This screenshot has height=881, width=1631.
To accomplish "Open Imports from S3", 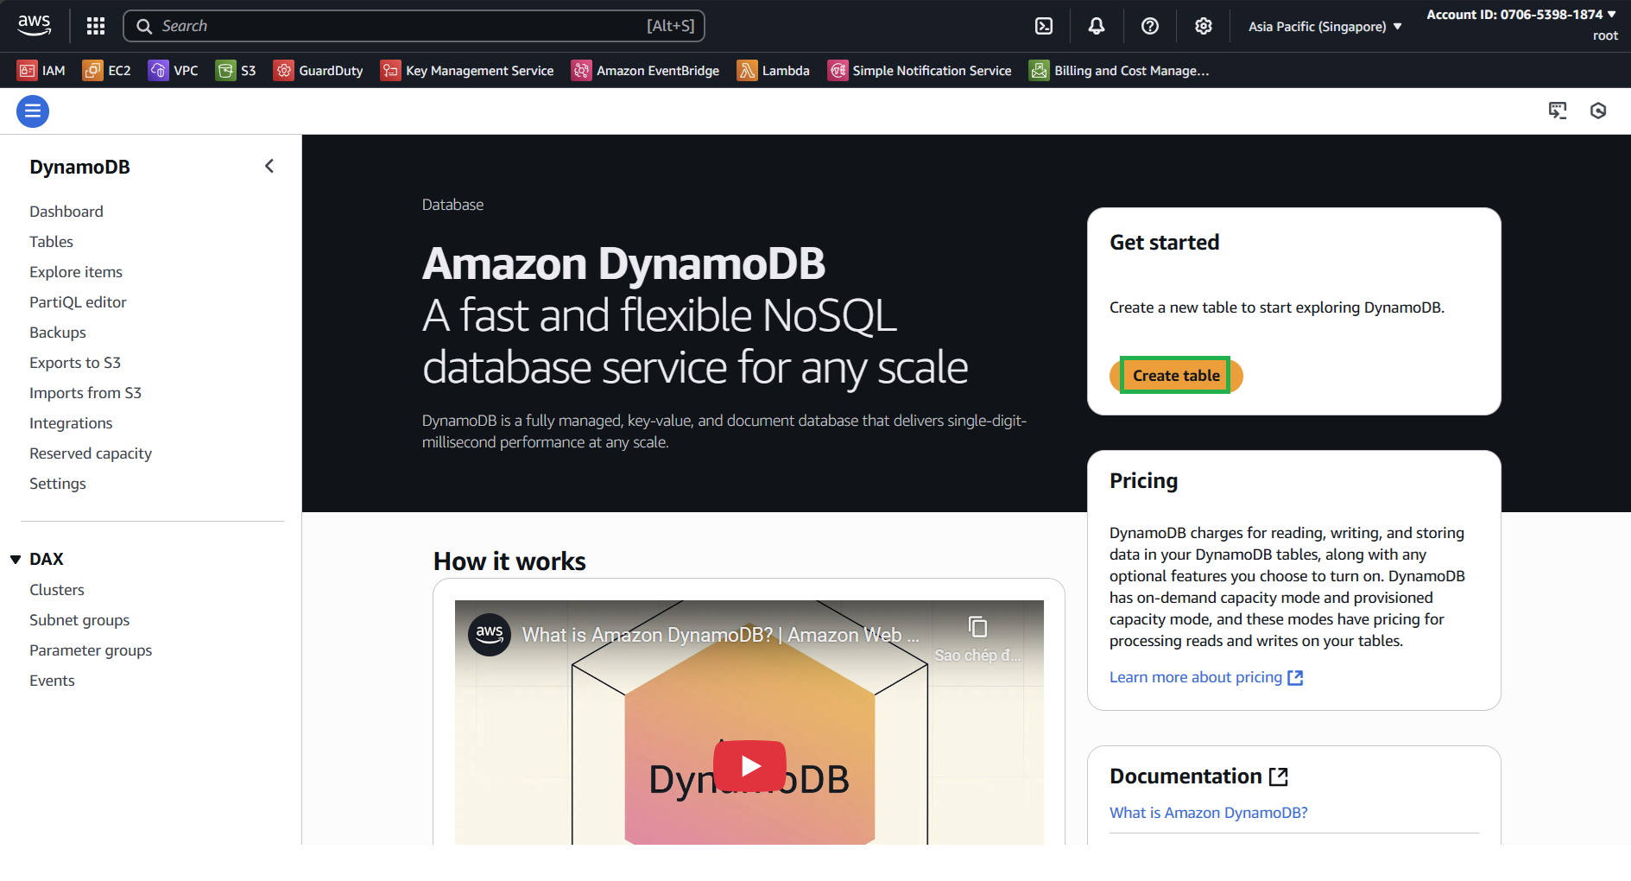I will (x=85, y=393).
